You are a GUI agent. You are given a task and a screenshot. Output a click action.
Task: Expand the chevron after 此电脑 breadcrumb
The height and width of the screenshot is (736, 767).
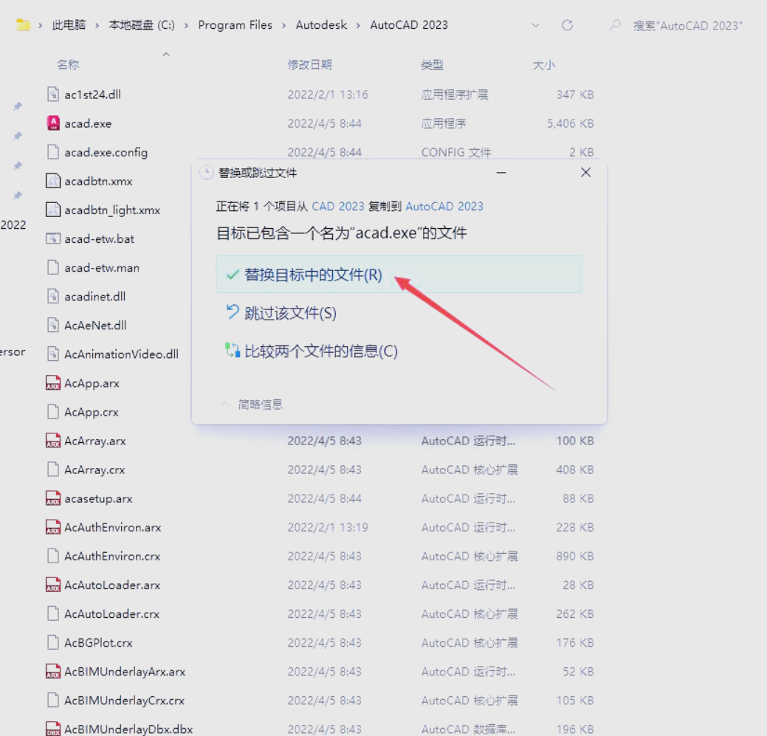(97, 25)
